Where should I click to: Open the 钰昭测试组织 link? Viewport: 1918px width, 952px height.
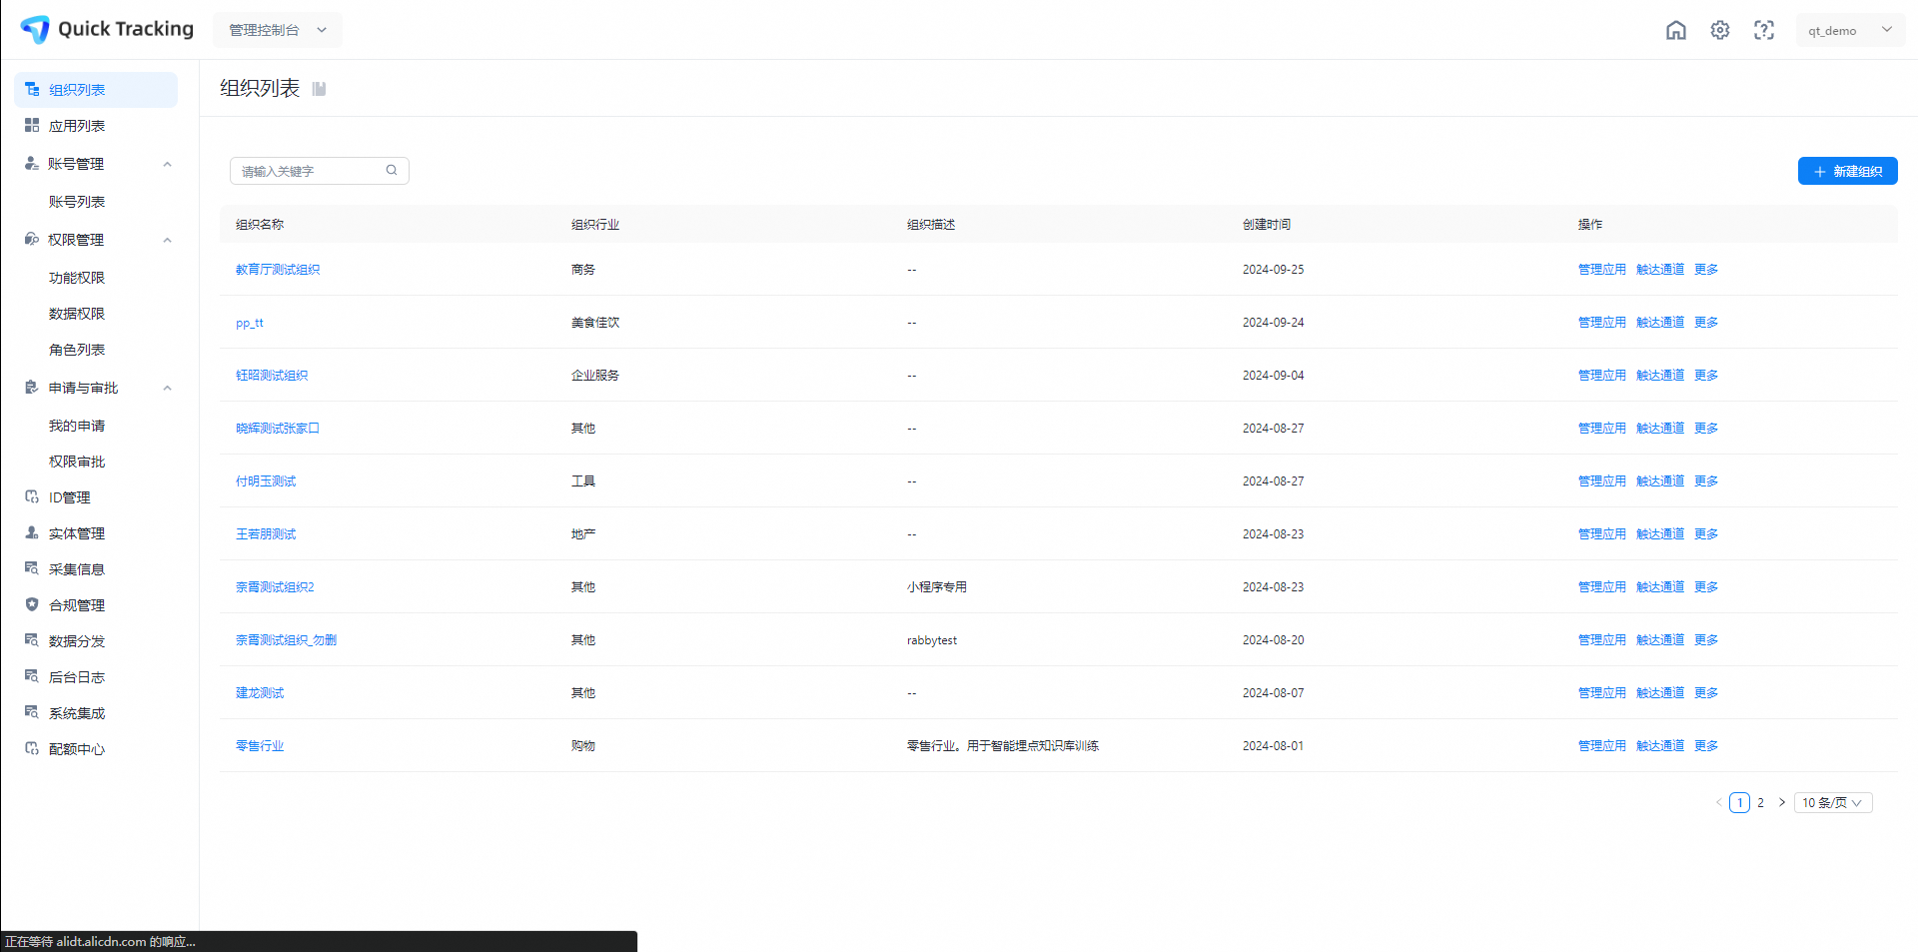(x=272, y=376)
